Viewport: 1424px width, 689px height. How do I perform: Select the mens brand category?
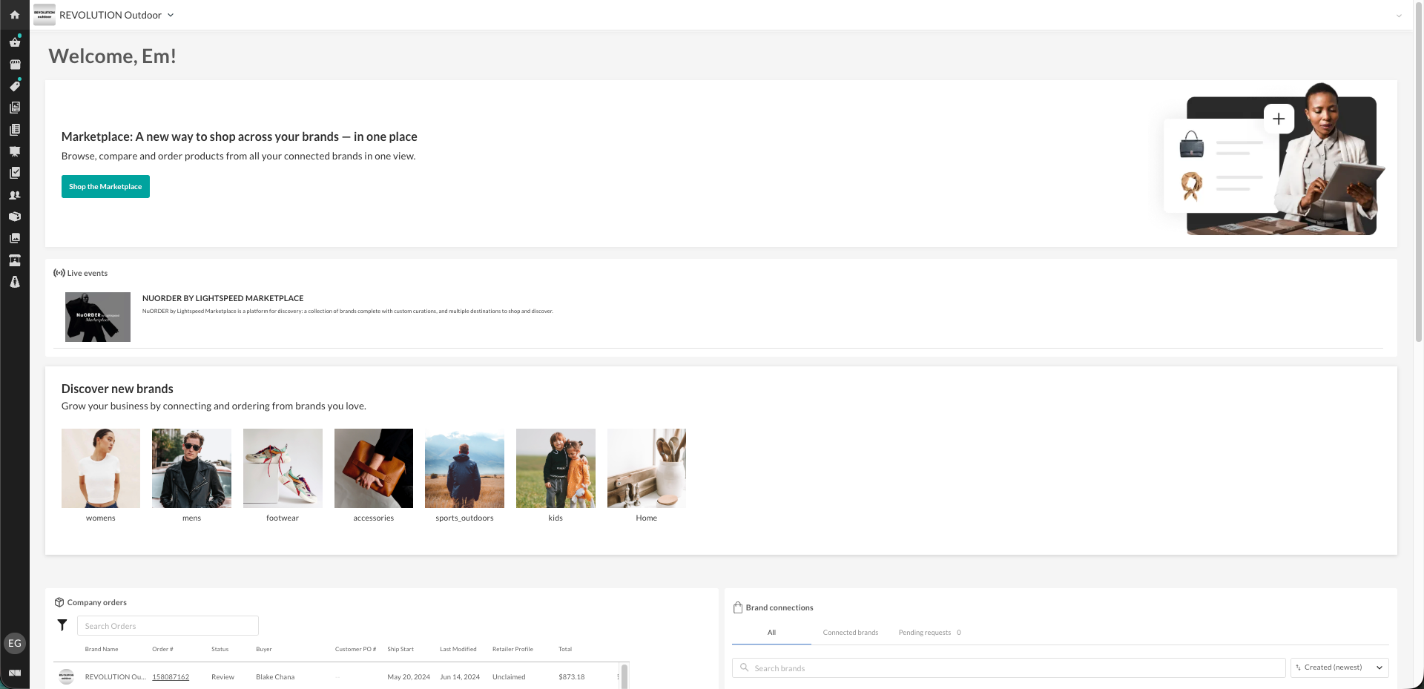191,475
